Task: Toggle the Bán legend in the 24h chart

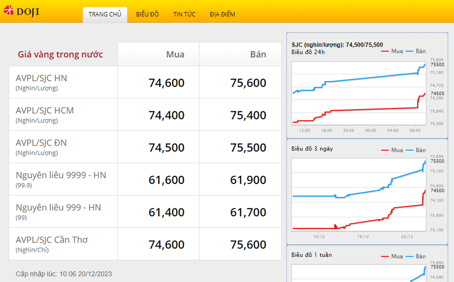Action: tap(416, 51)
